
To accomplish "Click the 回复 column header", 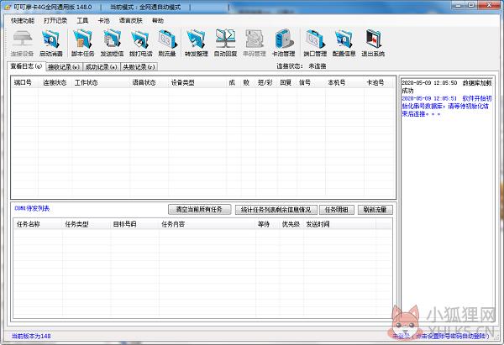I will pos(286,82).
